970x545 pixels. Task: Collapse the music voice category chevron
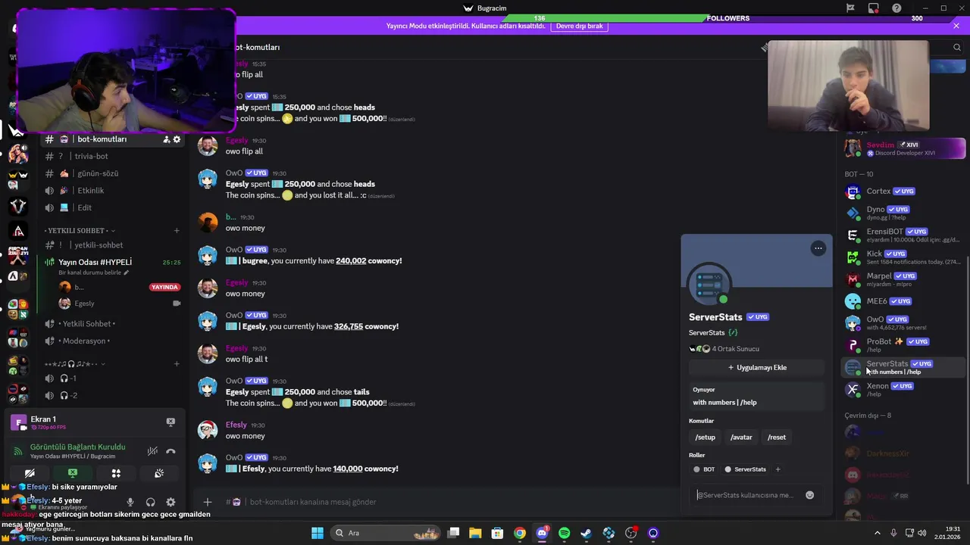tap(103, 364)
